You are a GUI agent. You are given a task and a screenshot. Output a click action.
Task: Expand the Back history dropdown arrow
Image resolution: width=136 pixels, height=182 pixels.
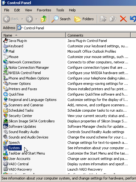click(22, 19)
